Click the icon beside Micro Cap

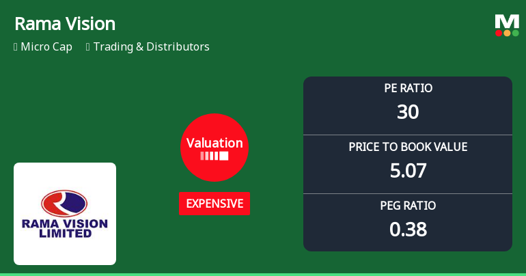click(x=16, y=47)
